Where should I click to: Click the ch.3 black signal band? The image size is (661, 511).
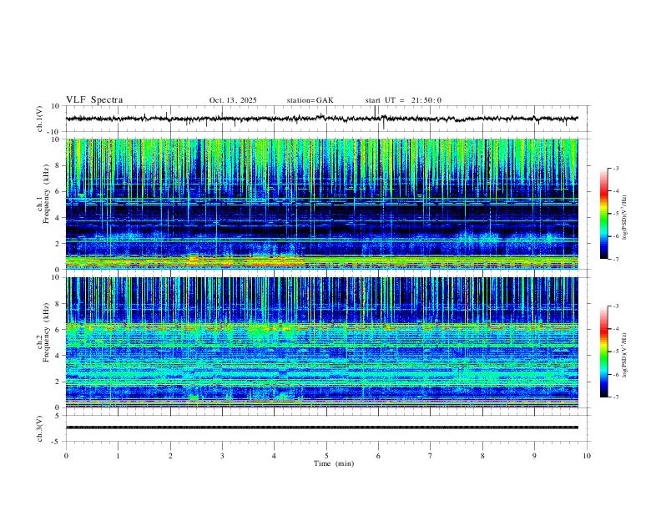point(322,428)
